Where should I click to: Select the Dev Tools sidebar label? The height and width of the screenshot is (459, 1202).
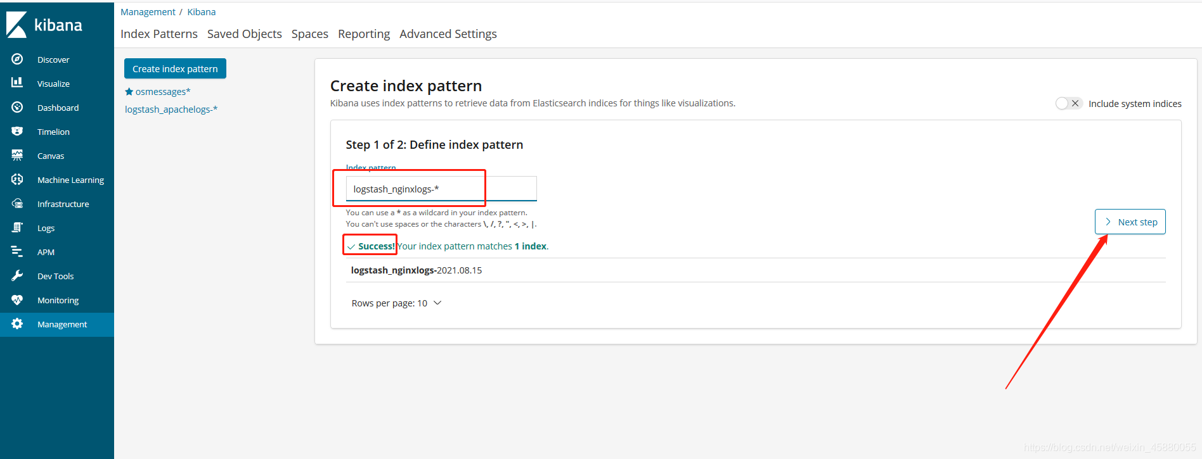55,276
